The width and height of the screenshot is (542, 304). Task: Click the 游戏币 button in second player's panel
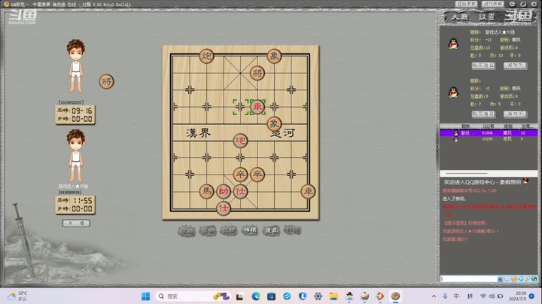pyautogui.click(x=515, y=114)
